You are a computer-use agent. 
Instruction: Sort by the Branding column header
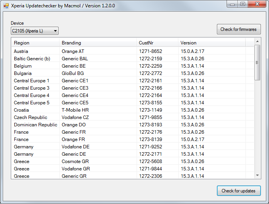tap(98, 43)
